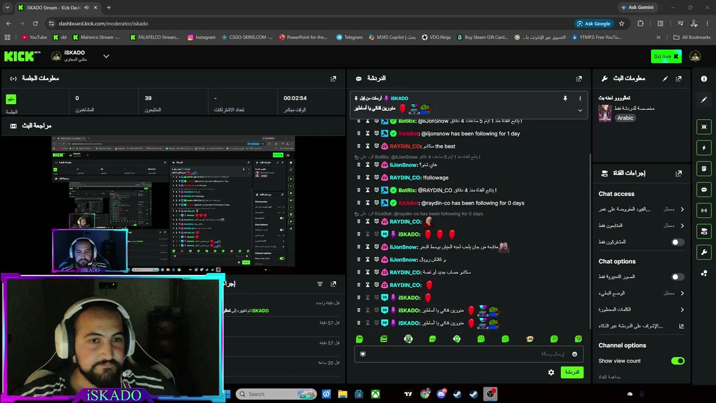
Task: Click the Kick logo in the dashboard header
Action: 22,56
